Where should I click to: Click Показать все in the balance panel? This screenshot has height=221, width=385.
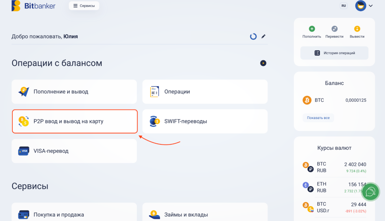coord(318,118)
